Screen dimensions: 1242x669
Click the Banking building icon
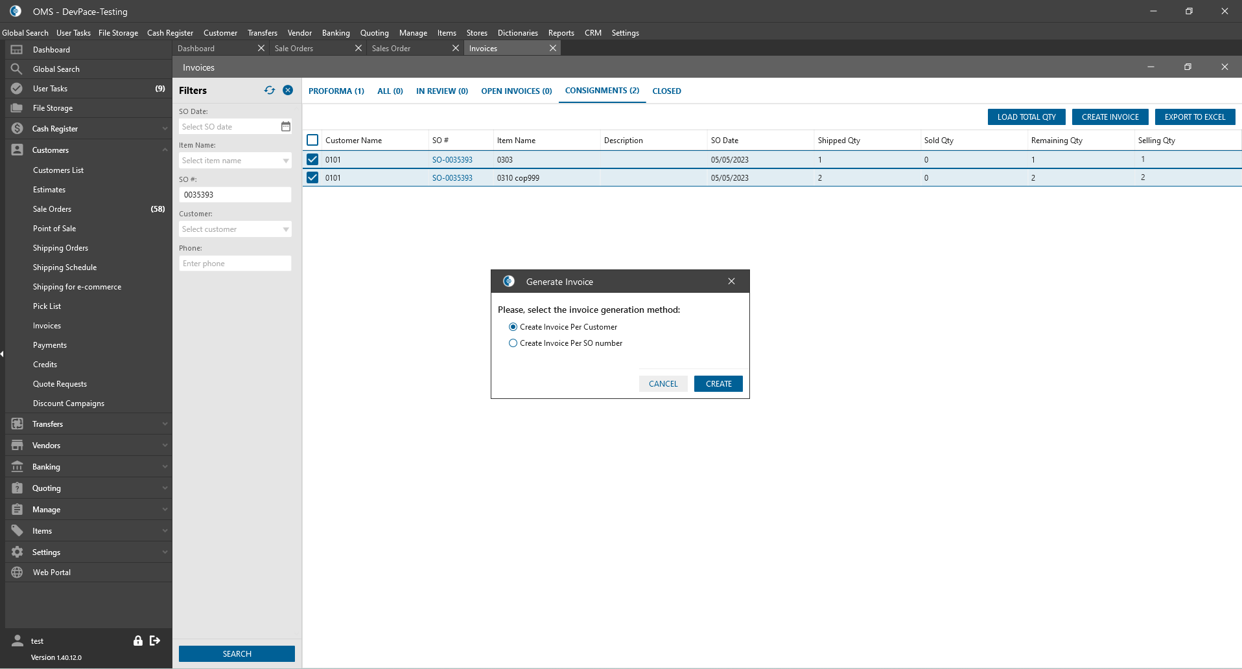(x=17, y=467)
